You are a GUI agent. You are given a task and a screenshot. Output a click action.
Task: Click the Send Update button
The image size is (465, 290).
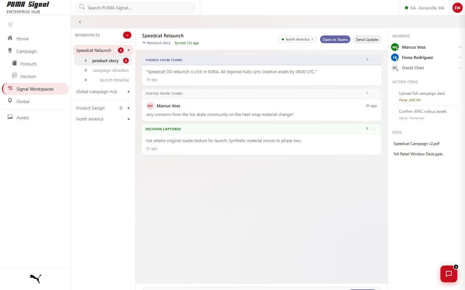pyautogui.click(x=367, y=39)
